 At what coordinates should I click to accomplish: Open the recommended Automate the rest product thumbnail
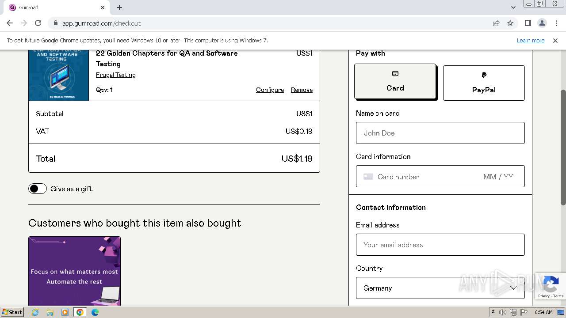coord(74,271)
